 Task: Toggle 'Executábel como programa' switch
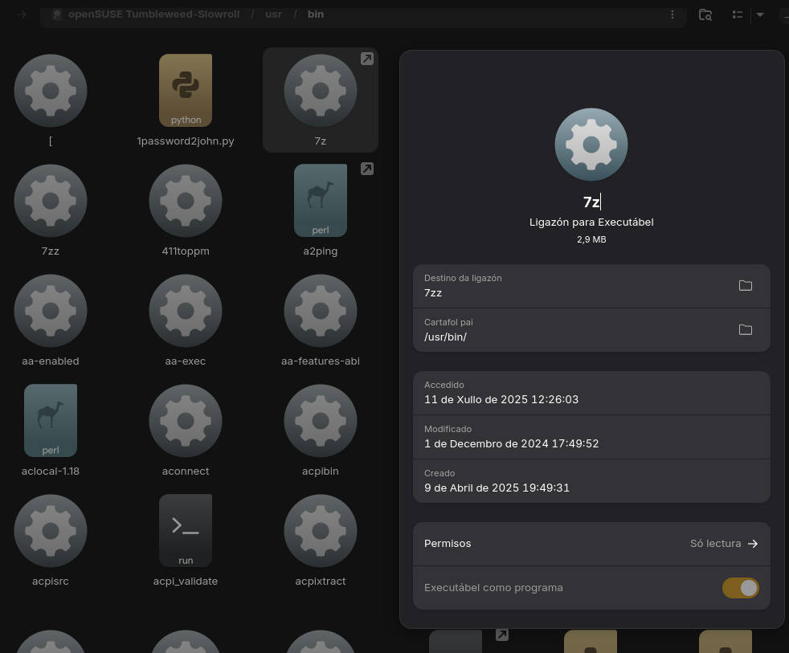740,588
